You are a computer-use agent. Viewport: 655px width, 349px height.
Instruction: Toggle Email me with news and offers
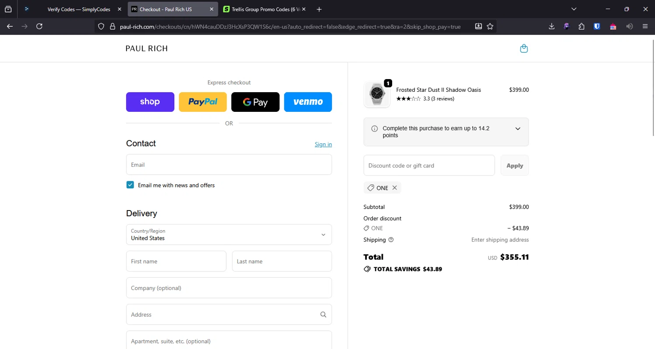tap(130, 185)
